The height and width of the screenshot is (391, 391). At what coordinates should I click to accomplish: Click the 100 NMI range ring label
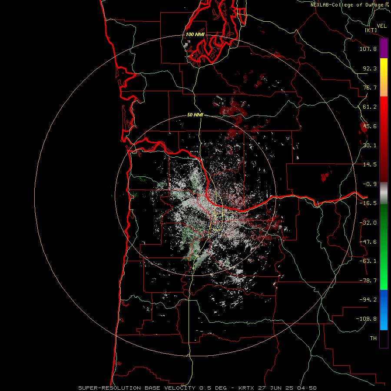point(195,34)
